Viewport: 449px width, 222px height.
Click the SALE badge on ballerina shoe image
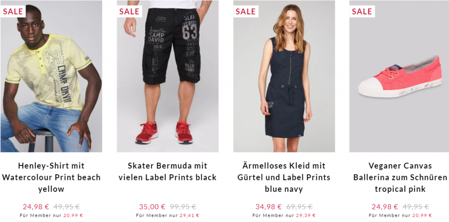(x=362, y=11)
